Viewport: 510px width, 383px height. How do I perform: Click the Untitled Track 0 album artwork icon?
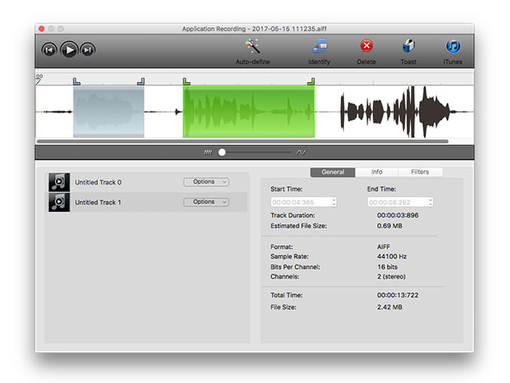[59, 182]
